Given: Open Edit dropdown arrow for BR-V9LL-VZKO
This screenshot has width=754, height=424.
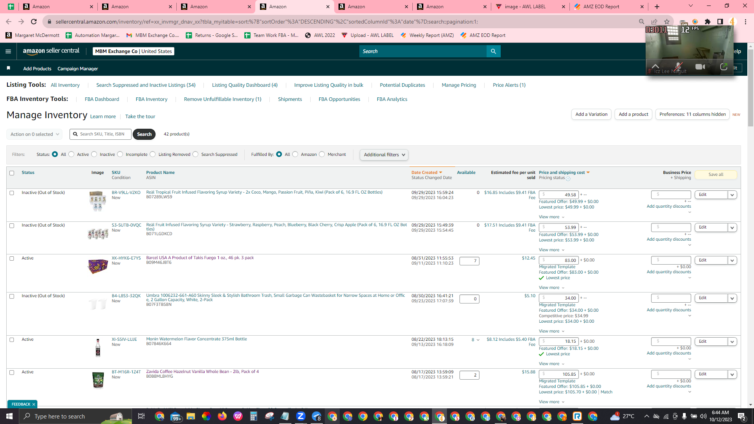Looking at the screenshot, I should (732, 195).
